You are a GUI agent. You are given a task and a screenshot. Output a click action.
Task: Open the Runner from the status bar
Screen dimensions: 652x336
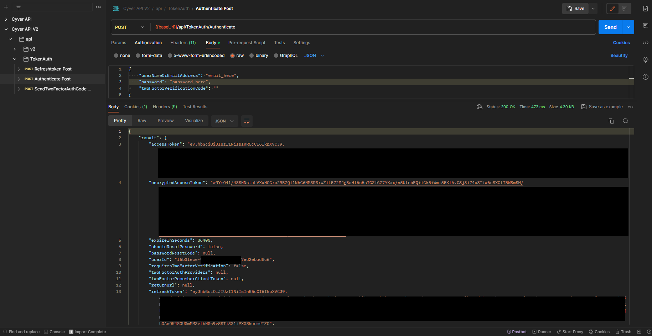[542, 331]
